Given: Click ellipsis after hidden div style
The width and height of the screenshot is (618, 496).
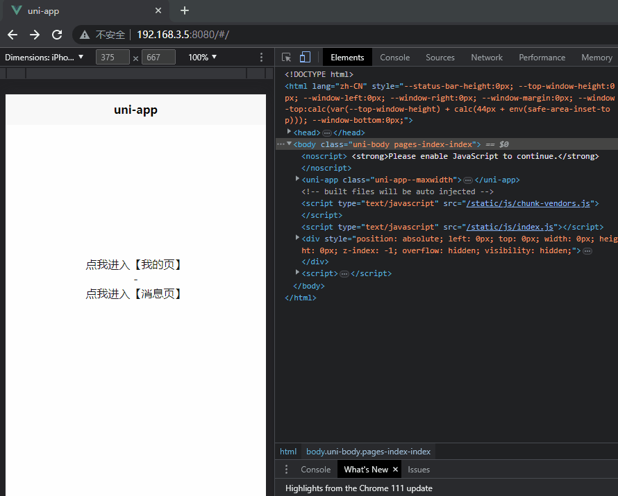Looking at the screenshot, I should click(587, 251).
